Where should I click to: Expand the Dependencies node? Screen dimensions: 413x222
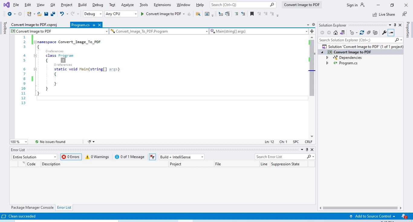(327, 58)
